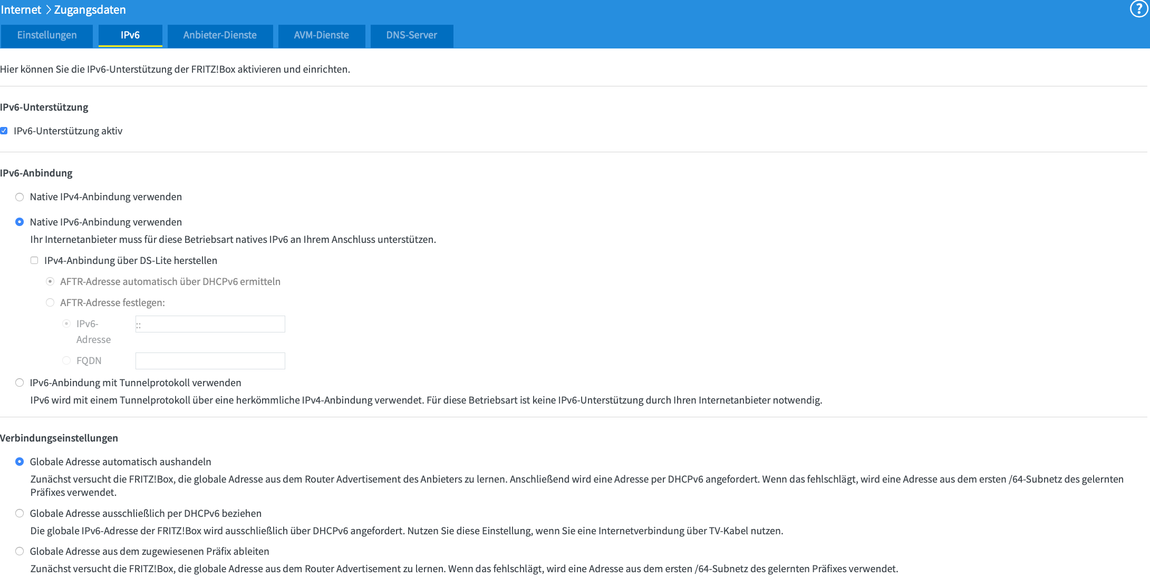Click the FQDN text field
The image size is (1150, 578).
[x=210, y=361]
